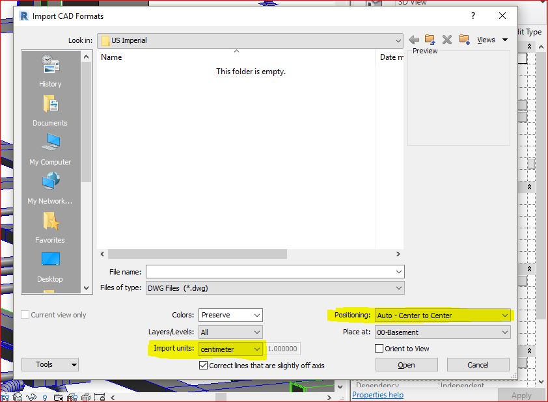Click the dialog help question mark

(473, 16)
